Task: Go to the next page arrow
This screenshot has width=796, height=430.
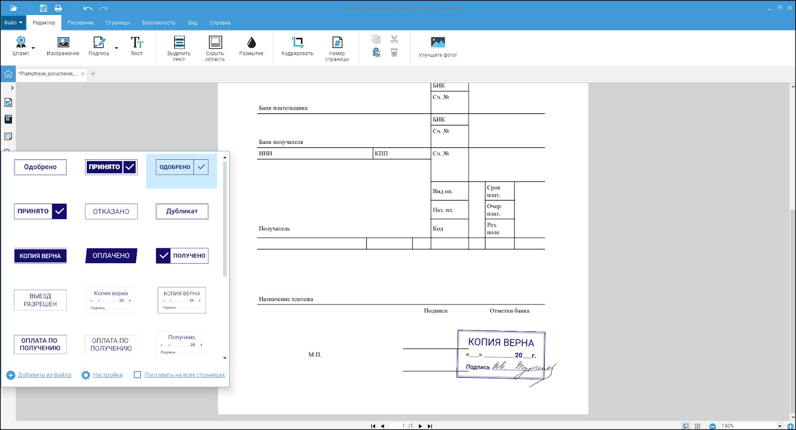Action: 420,426
